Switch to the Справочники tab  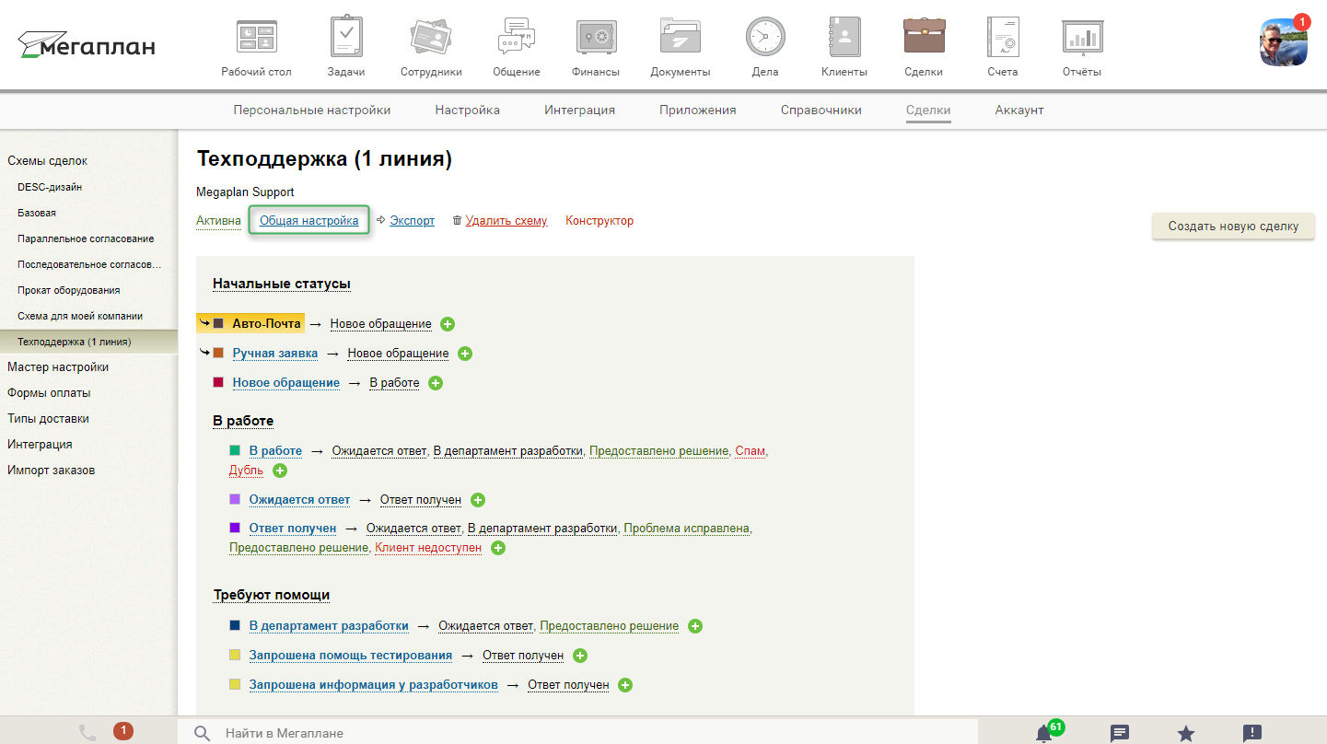tap(821, 110)
